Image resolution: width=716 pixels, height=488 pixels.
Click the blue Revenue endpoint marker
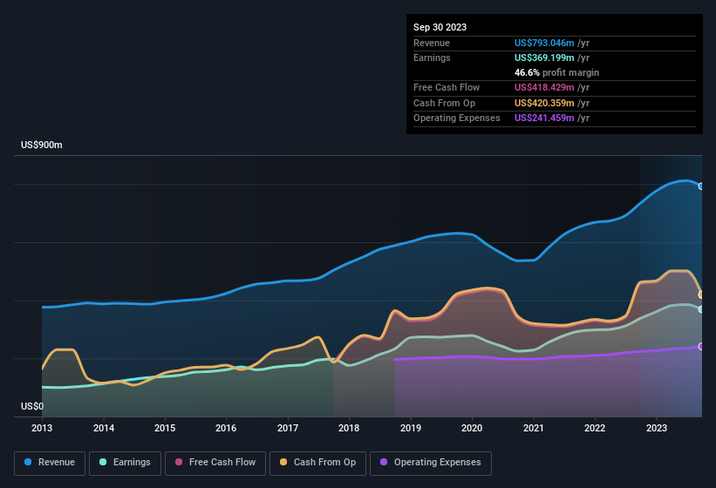point(701,186)
